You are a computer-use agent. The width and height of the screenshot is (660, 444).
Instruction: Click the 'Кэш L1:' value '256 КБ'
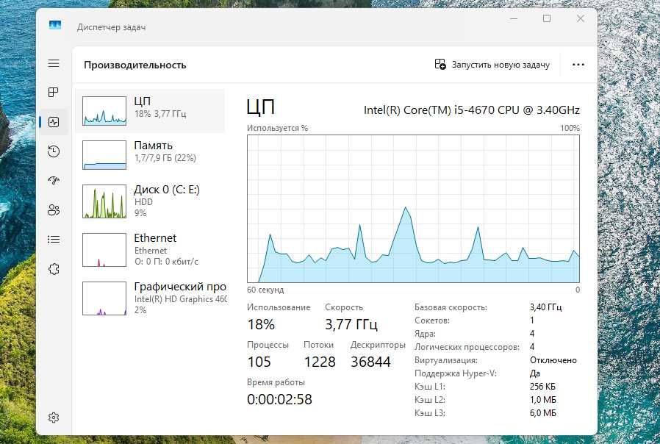(542, 387)
